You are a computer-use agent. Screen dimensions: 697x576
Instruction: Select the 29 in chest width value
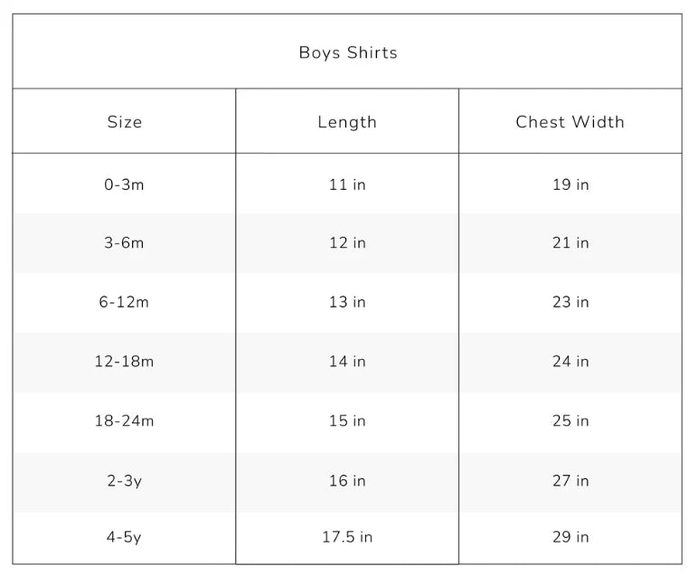pyautogui.click(x=570, y=537)
